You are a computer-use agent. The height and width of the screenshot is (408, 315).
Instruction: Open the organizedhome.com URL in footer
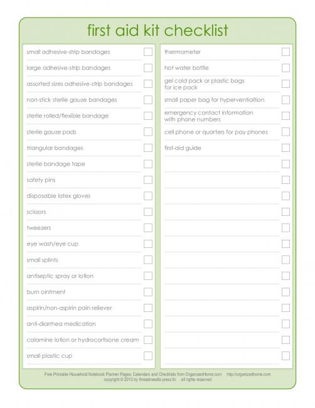tap(248, 374)
